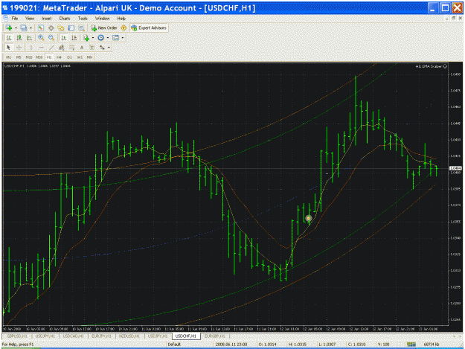Viewport: 465px width, 349px height.
Task: Switch chart to M15 timeframe
Action: tap(29, 57)
